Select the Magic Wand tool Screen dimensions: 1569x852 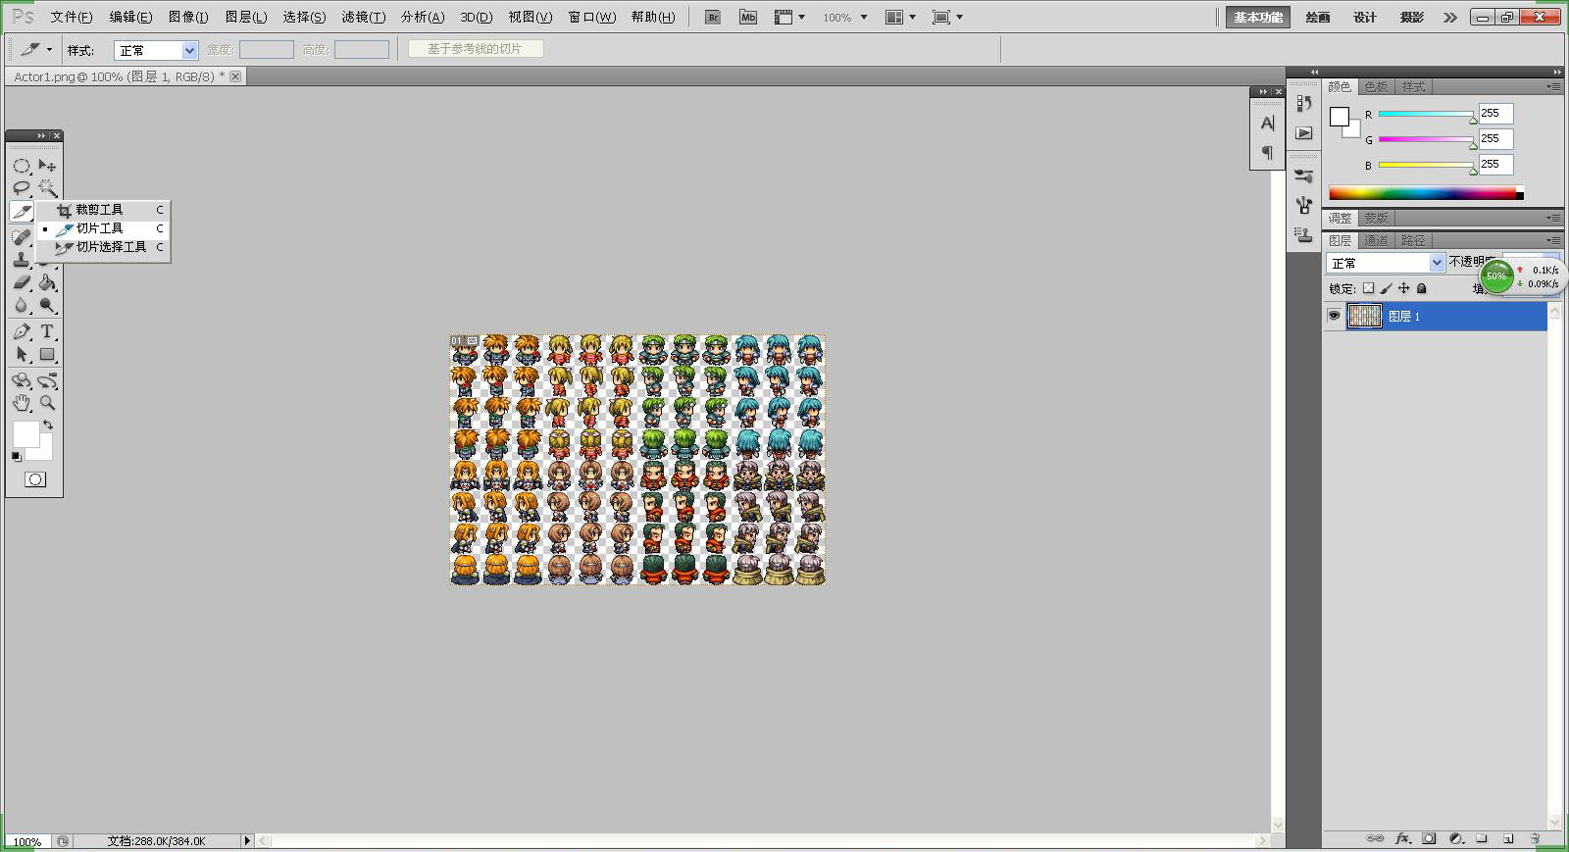click(x=47, y=188)
